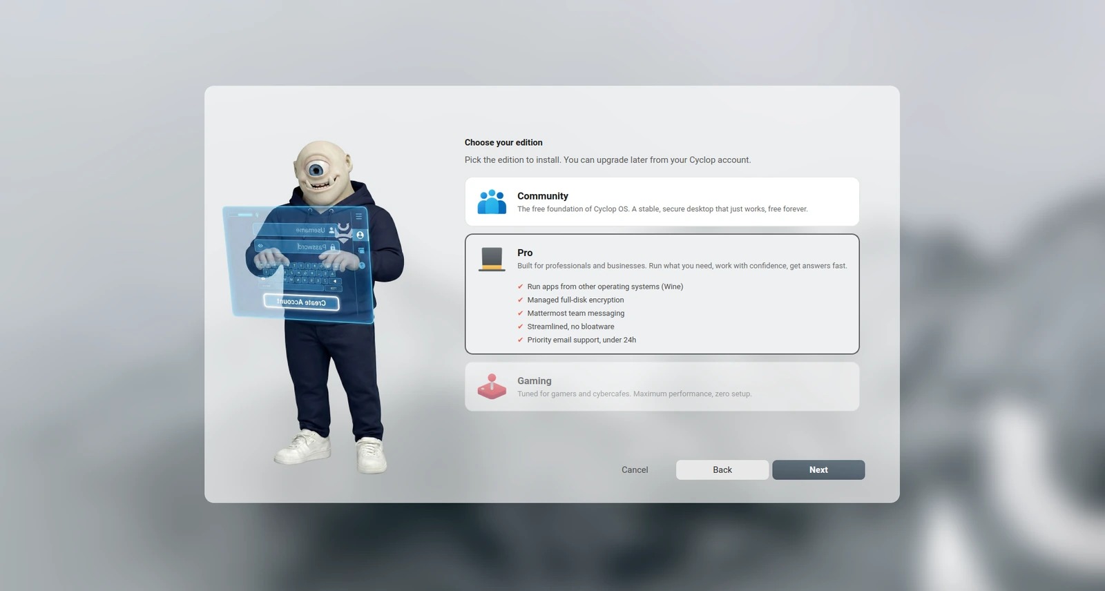1105x591 pixels.
Task: Click the 'Pro' title text
Action: [525, 253]
